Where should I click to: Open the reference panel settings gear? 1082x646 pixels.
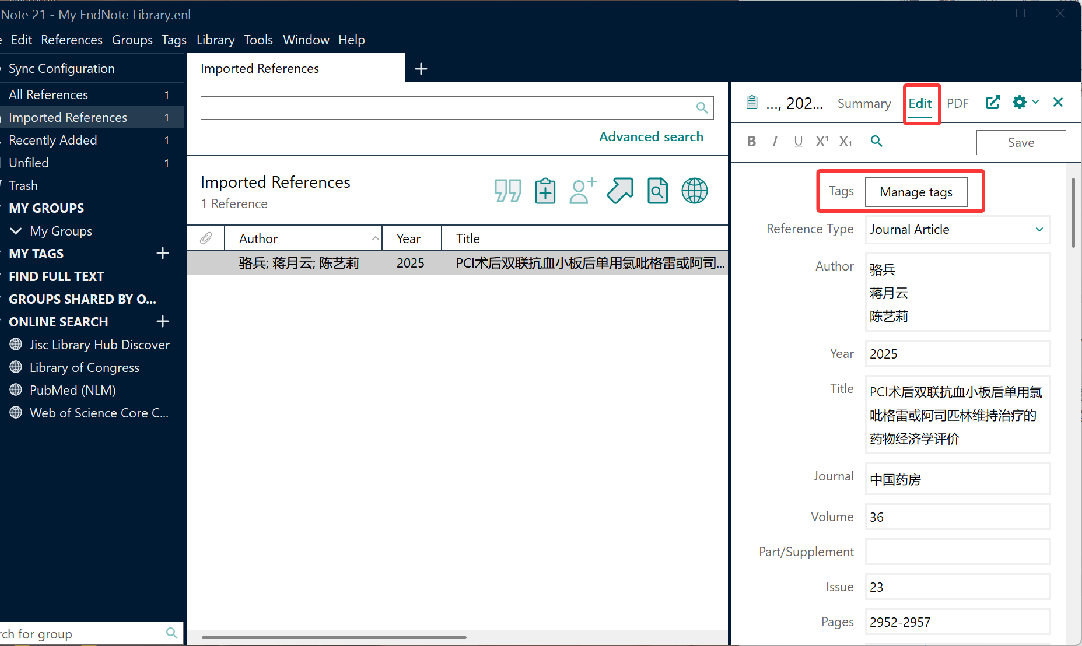coord(1020,103)
